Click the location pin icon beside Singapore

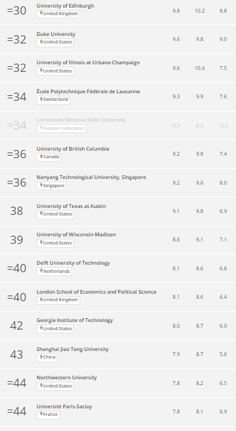pyautogui.click(x=41, y=185)
